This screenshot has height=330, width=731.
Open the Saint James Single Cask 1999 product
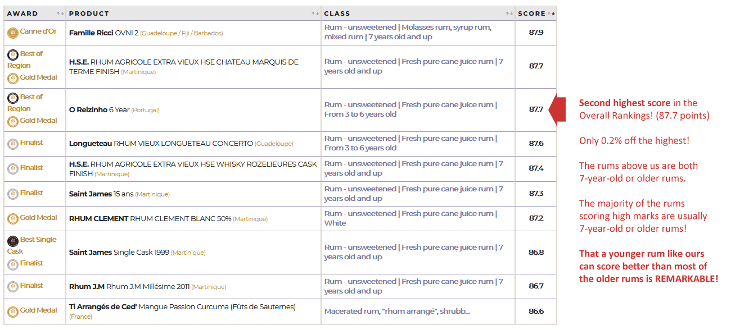point(119,253)
